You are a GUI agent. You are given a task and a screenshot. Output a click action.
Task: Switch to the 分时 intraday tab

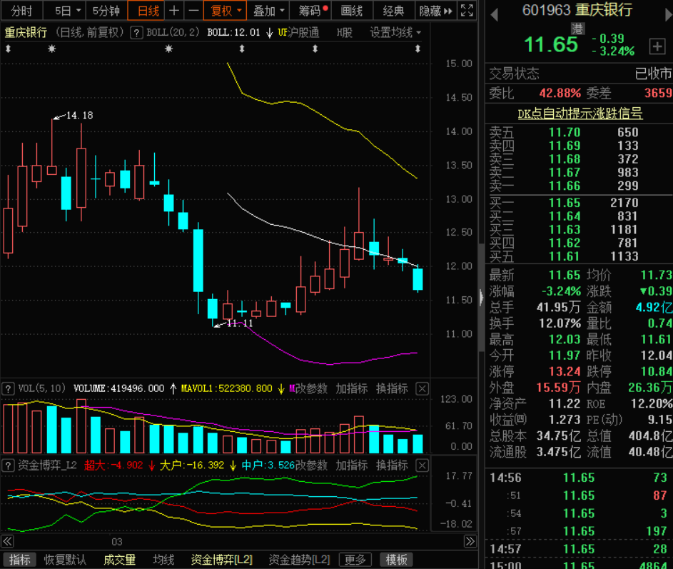coord(21,11)
